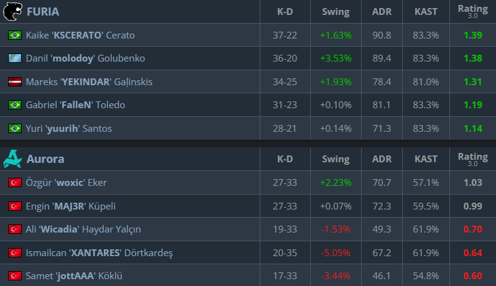Sort FURIA table by Swing column
This screenshot has height=286, width=496.
click(336, 12)
